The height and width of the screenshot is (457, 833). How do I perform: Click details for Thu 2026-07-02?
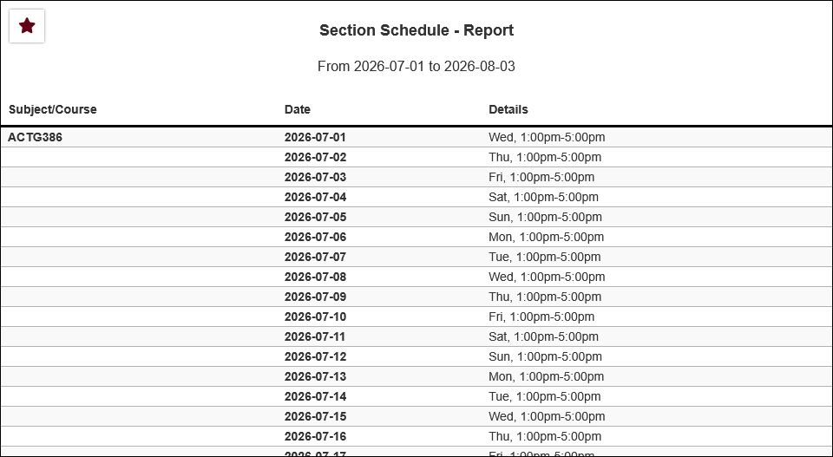click(545, 157)
